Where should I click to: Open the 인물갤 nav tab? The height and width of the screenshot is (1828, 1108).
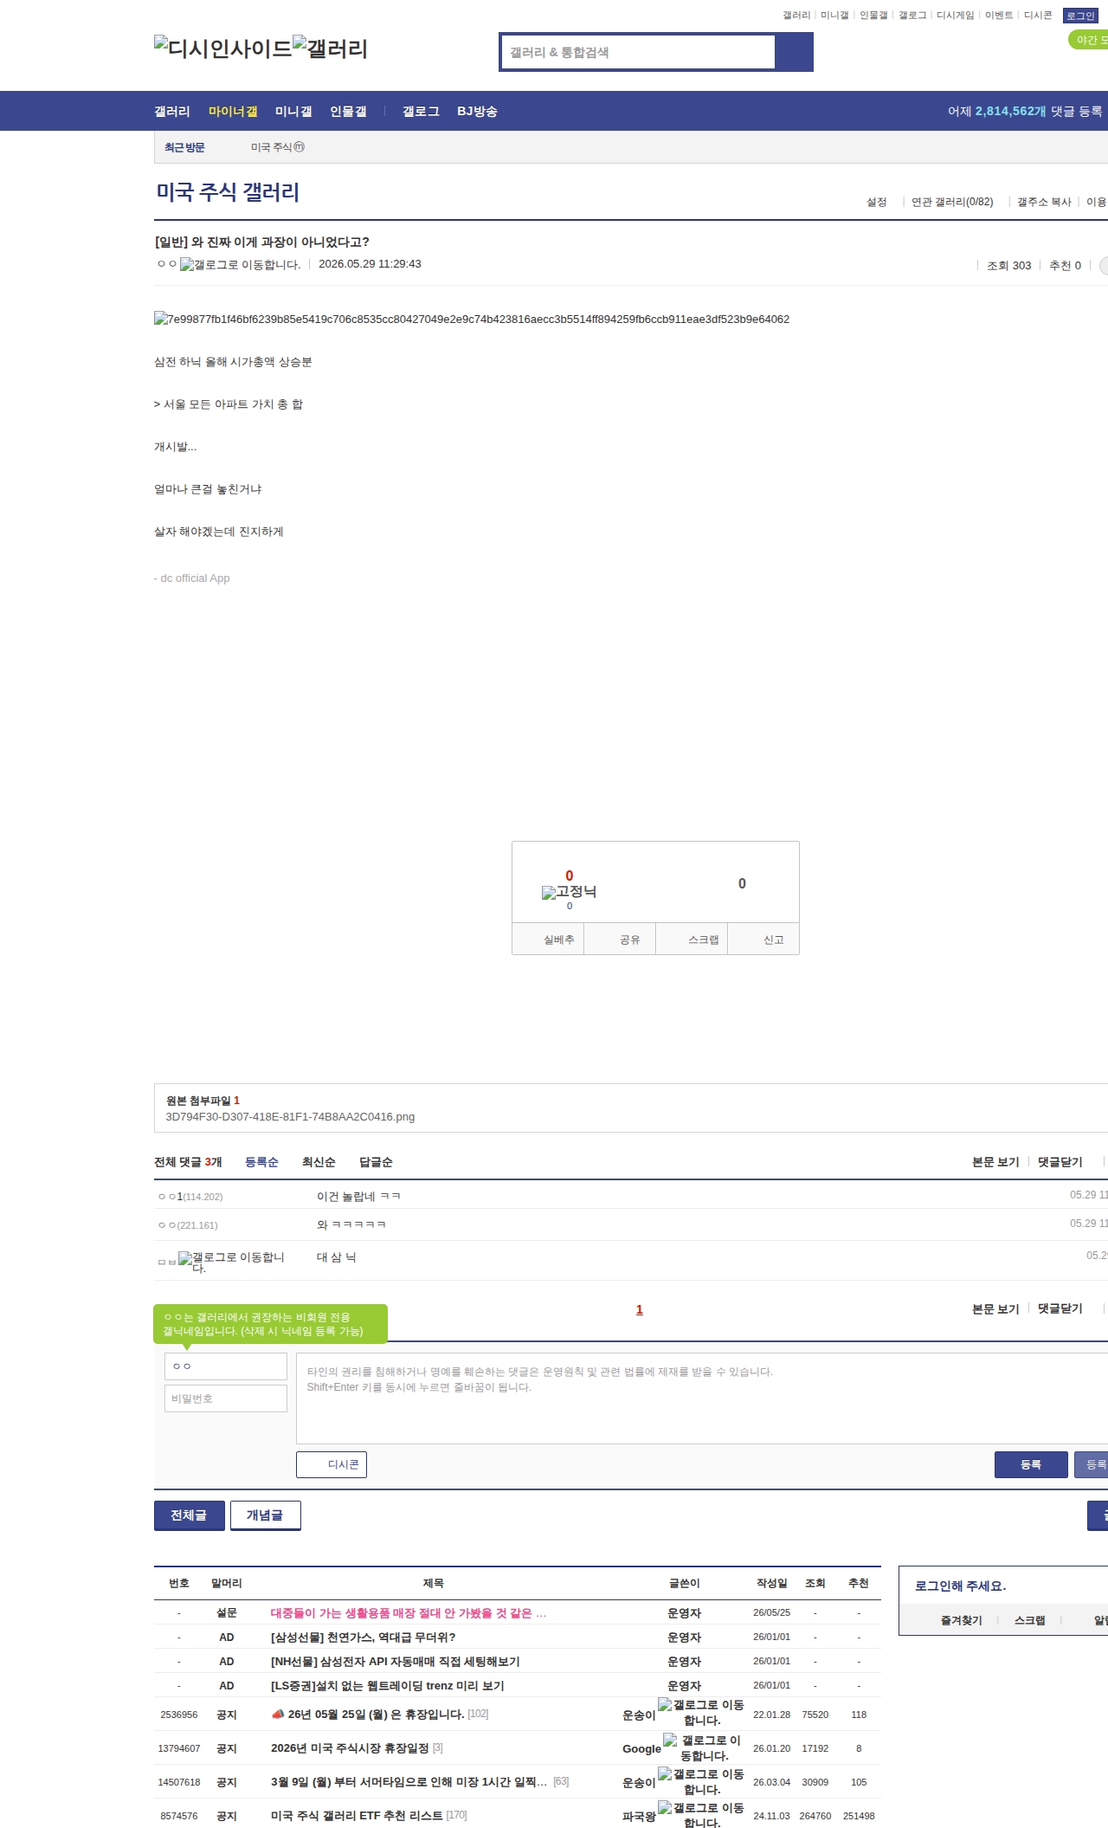tap(348, 112)
